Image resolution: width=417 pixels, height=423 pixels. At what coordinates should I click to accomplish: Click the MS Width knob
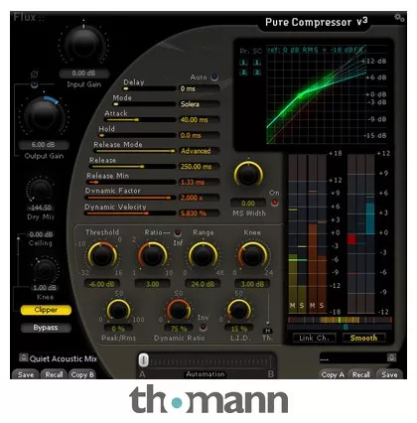248,175
